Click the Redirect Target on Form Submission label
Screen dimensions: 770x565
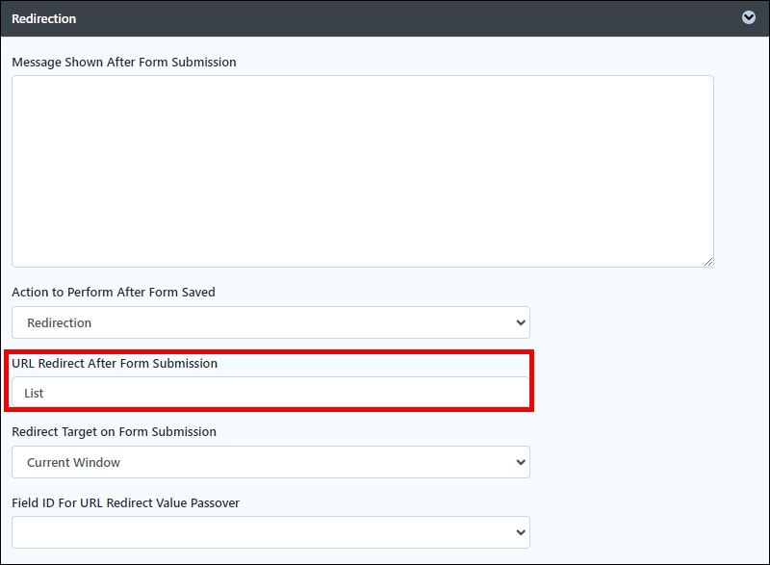tap(114, 432)
